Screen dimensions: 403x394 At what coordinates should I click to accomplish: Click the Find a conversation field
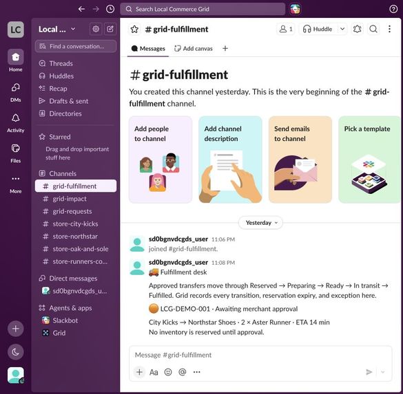[x=76, y=47]
